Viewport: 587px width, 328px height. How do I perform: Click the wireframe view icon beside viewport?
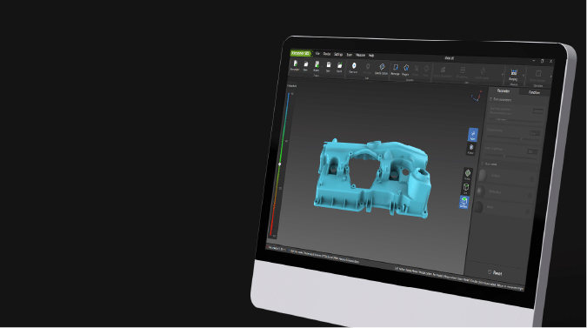(466, 188)
